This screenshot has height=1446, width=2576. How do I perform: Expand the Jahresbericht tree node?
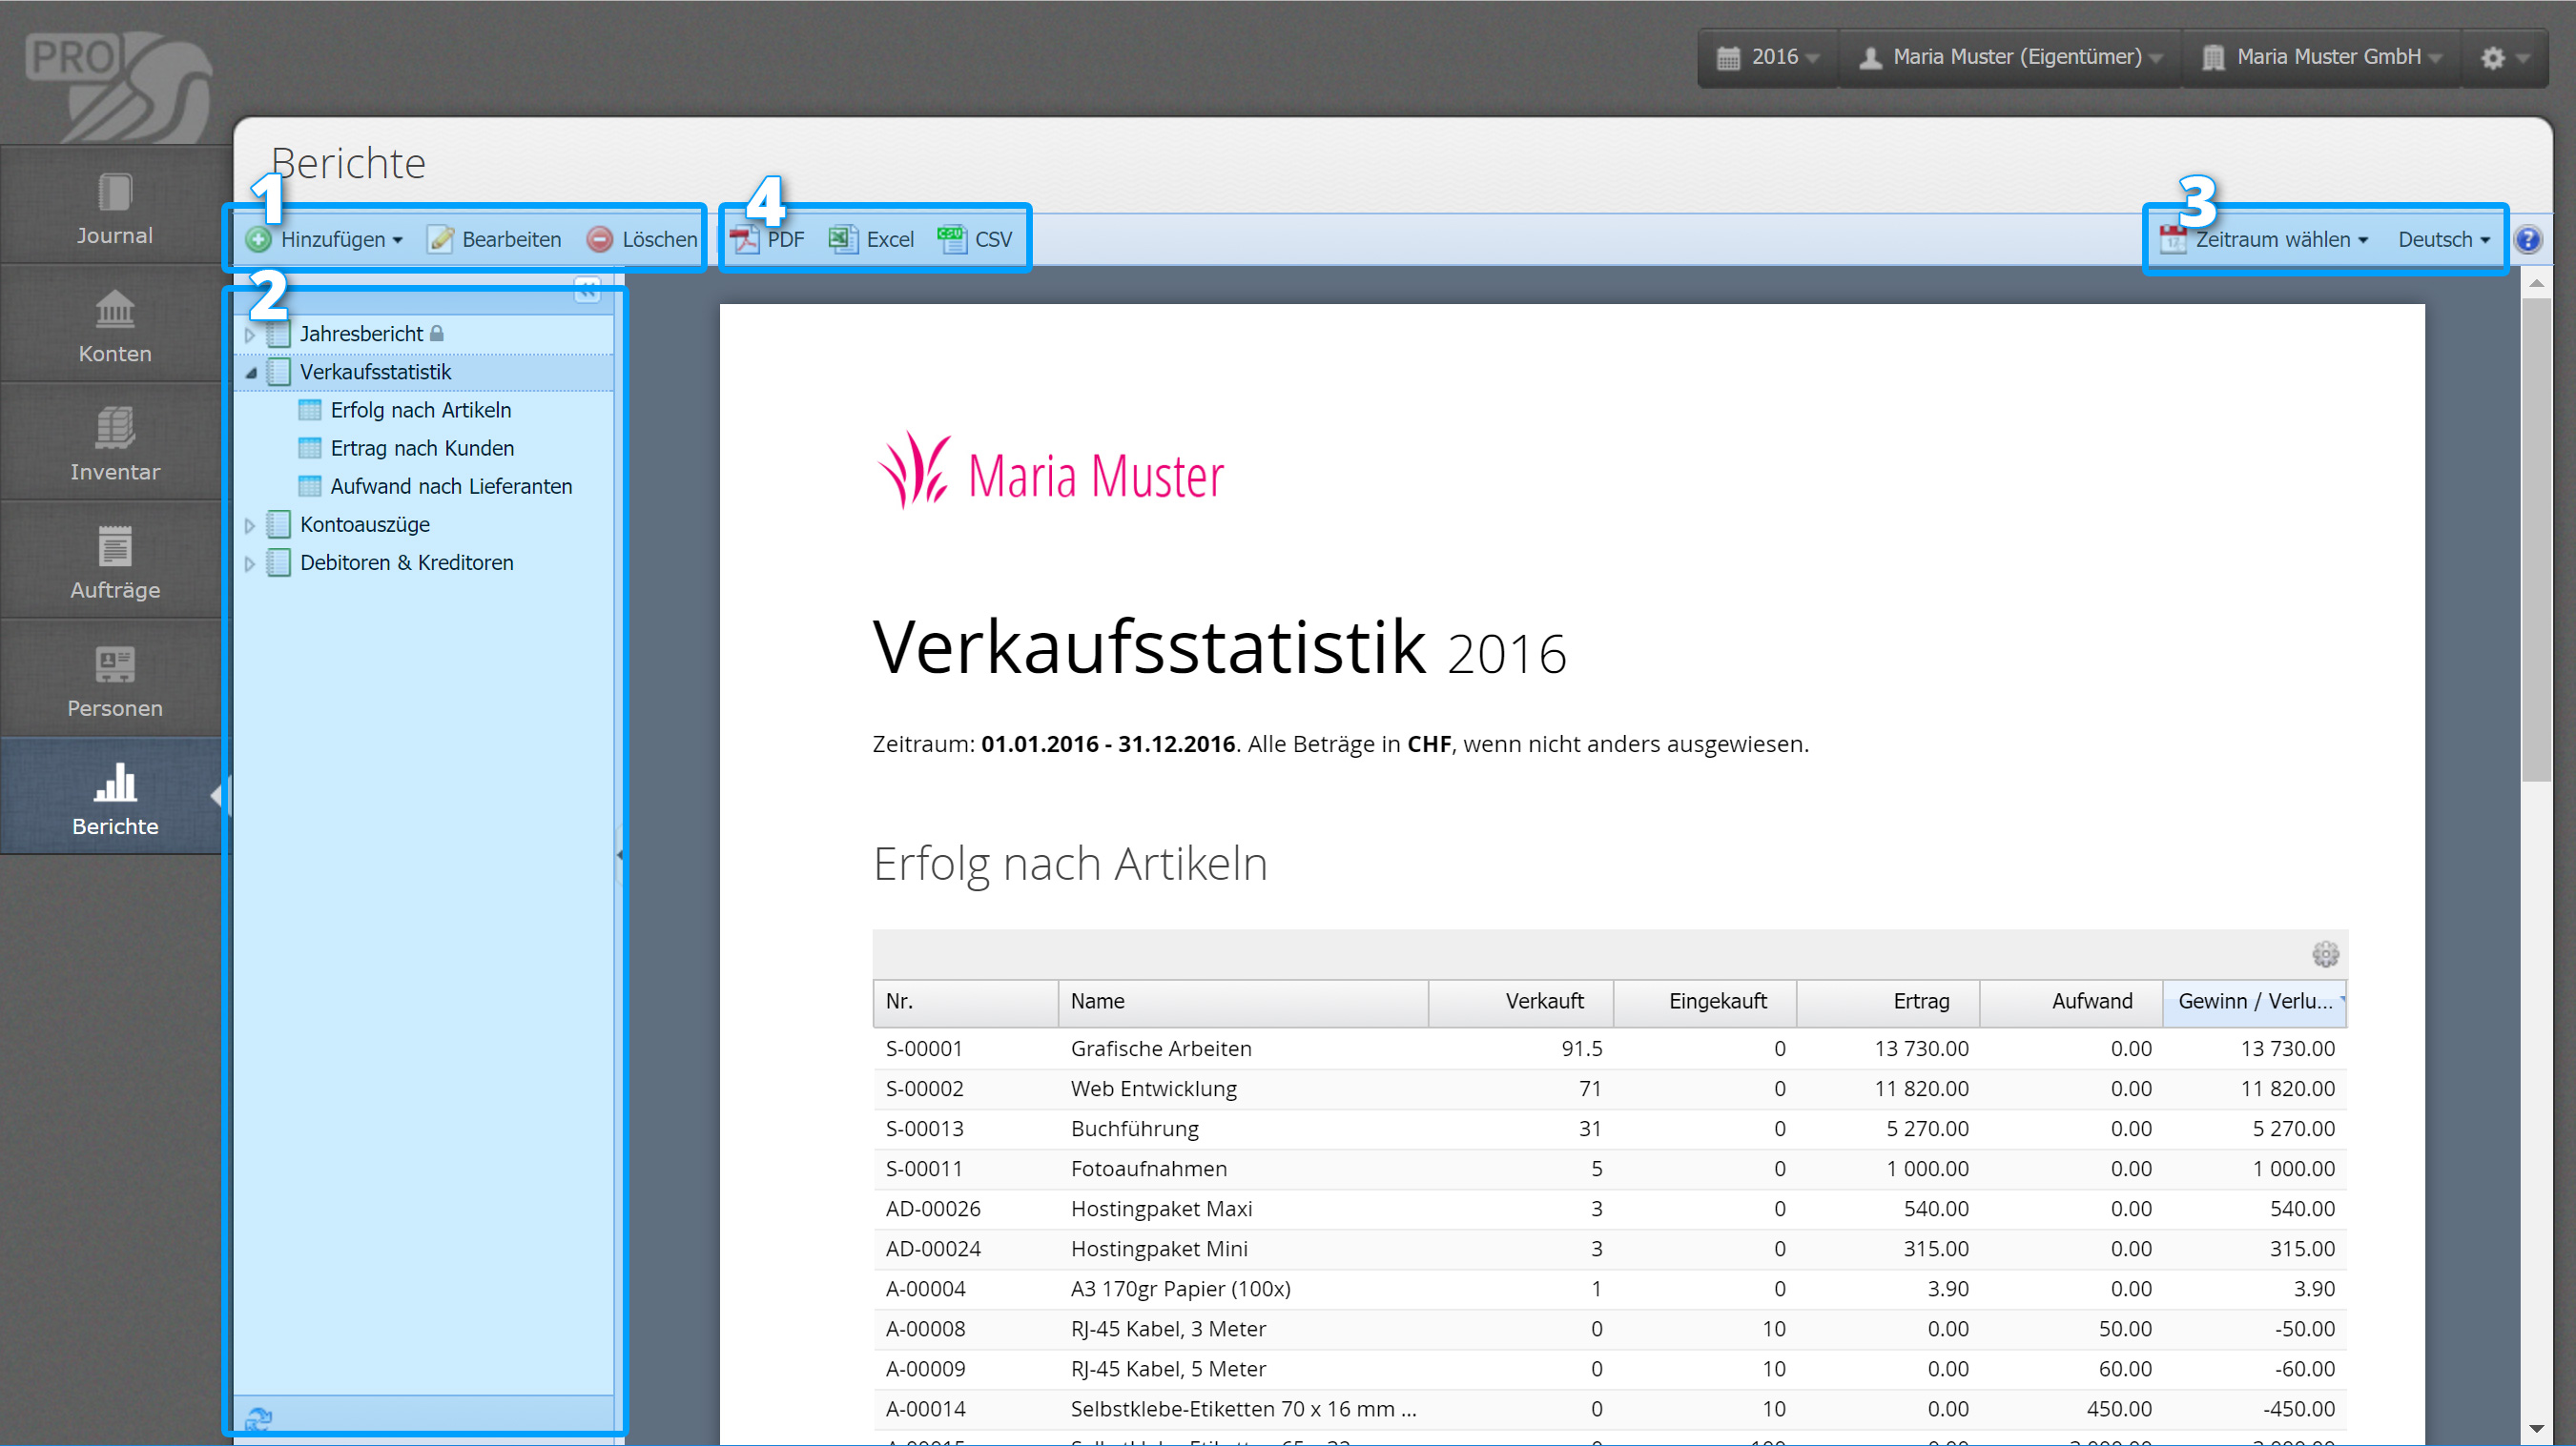pos(250,335)
